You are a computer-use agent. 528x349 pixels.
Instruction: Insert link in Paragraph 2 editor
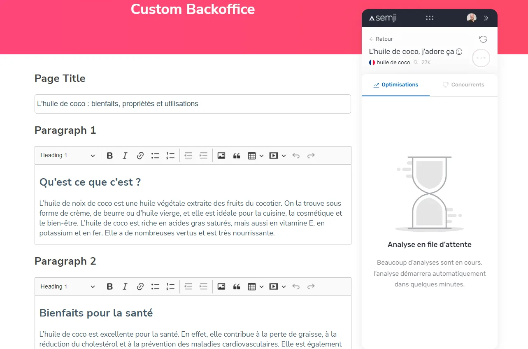tap(140, 286)
